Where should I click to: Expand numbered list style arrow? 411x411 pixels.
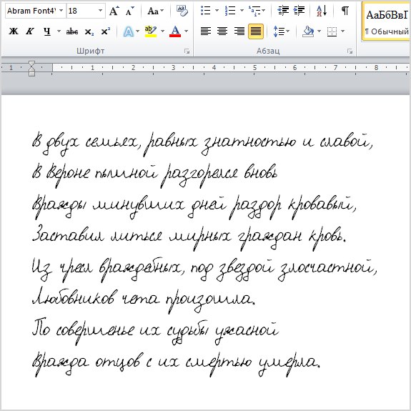(x=242, y=11)
